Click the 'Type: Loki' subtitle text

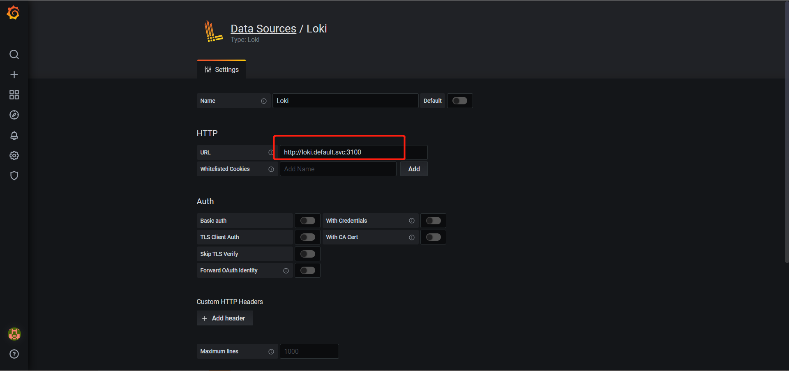pos(245,40)
